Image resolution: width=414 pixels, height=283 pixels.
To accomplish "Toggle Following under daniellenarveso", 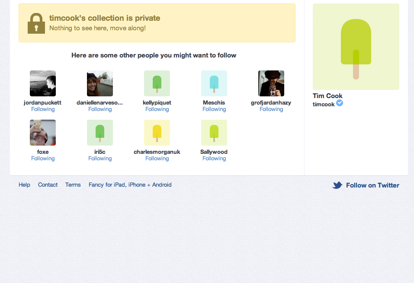I will click(100, 109).
